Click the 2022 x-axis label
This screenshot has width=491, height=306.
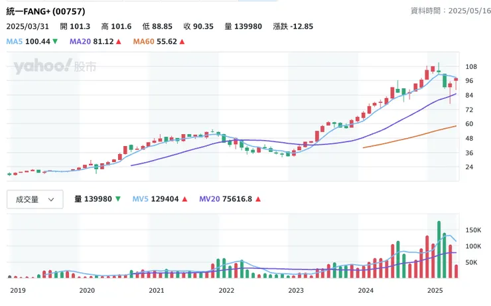point(226,290)
